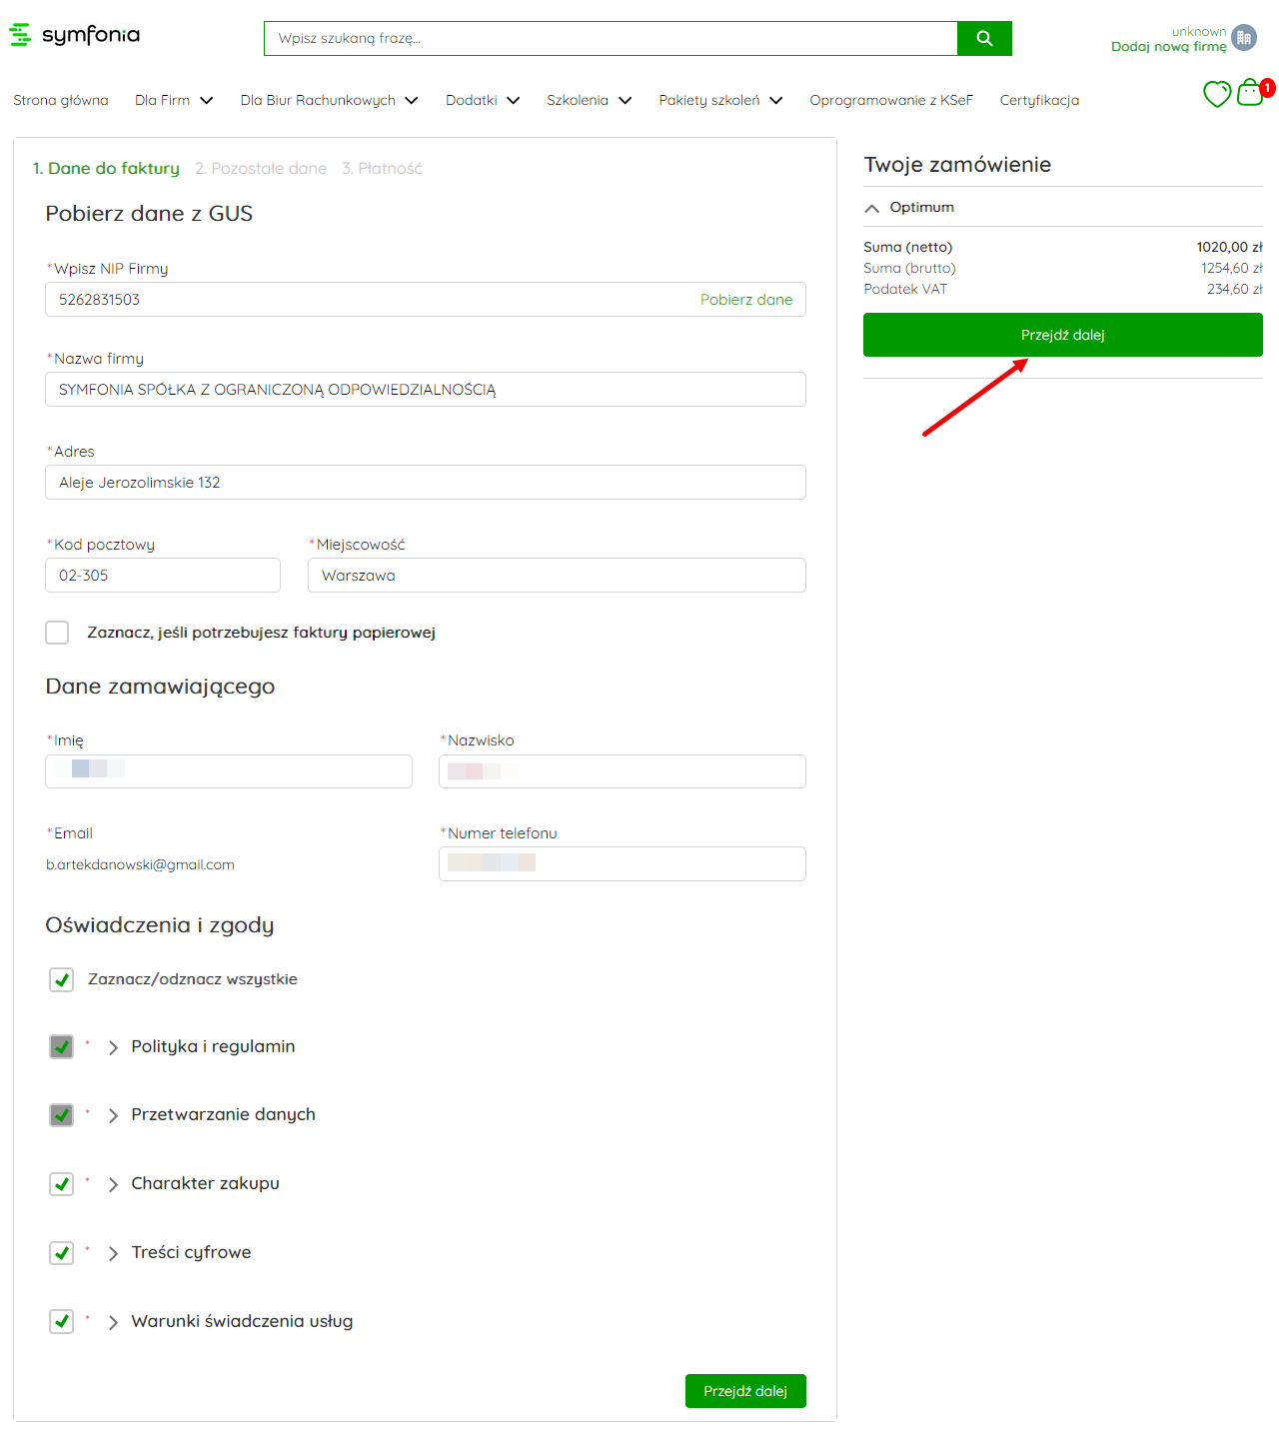Open the wishlist heart icon
Screen dimensions: 1279x1433
(x=1217, y=94)
